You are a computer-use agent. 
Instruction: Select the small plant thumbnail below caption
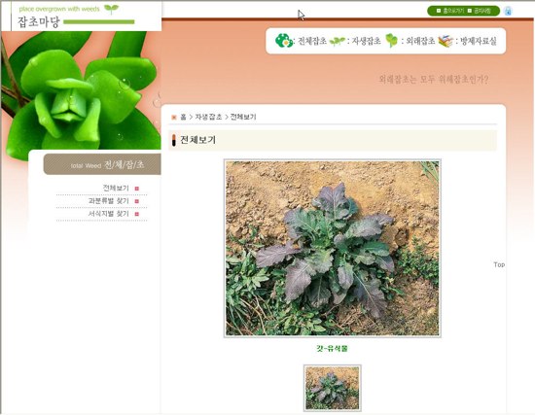coord(333,388)
